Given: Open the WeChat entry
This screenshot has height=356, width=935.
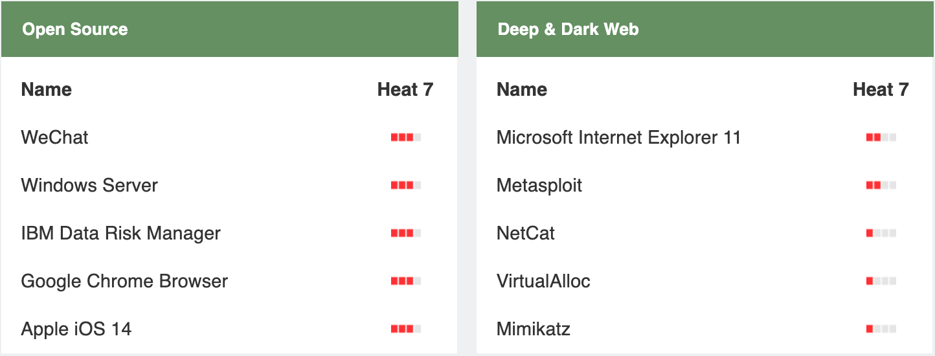Looking at the screenshot, I should [54, 137].
